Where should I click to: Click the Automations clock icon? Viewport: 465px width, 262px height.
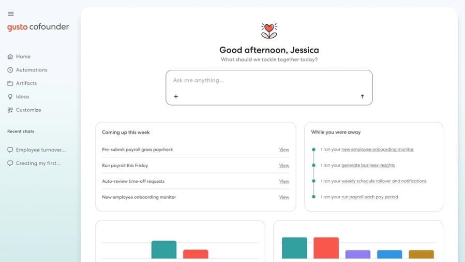click(10, 70)
